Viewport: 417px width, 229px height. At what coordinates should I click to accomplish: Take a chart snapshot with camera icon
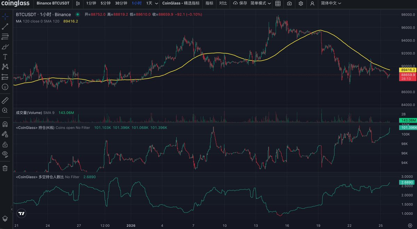289,3
